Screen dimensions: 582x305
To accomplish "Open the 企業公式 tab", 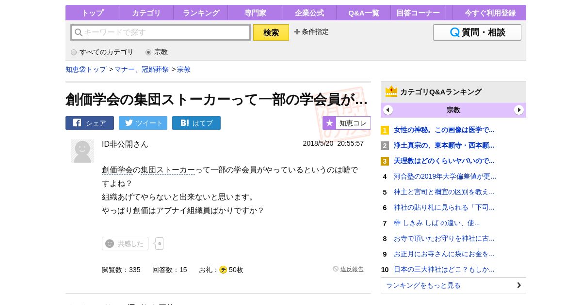I will coord(309,13).
